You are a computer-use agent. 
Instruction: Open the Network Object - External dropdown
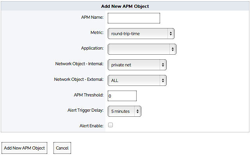[137, 80]
